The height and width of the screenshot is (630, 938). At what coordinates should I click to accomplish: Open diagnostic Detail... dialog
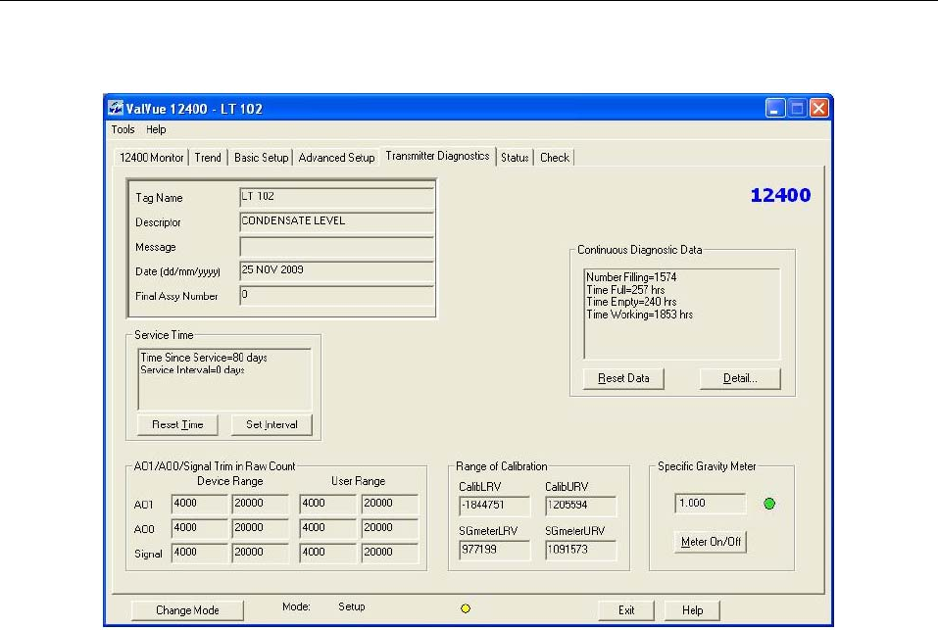pos(740,378)
